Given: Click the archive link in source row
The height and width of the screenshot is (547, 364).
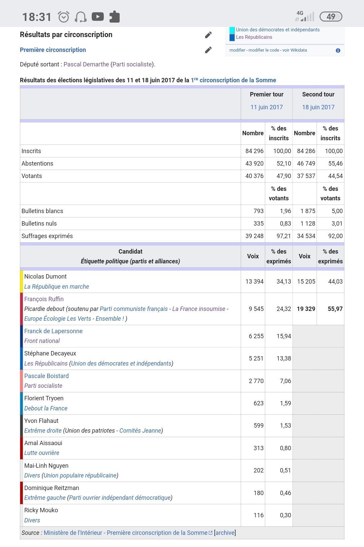Looking at the screenshot, I should (x=225, y=533).
